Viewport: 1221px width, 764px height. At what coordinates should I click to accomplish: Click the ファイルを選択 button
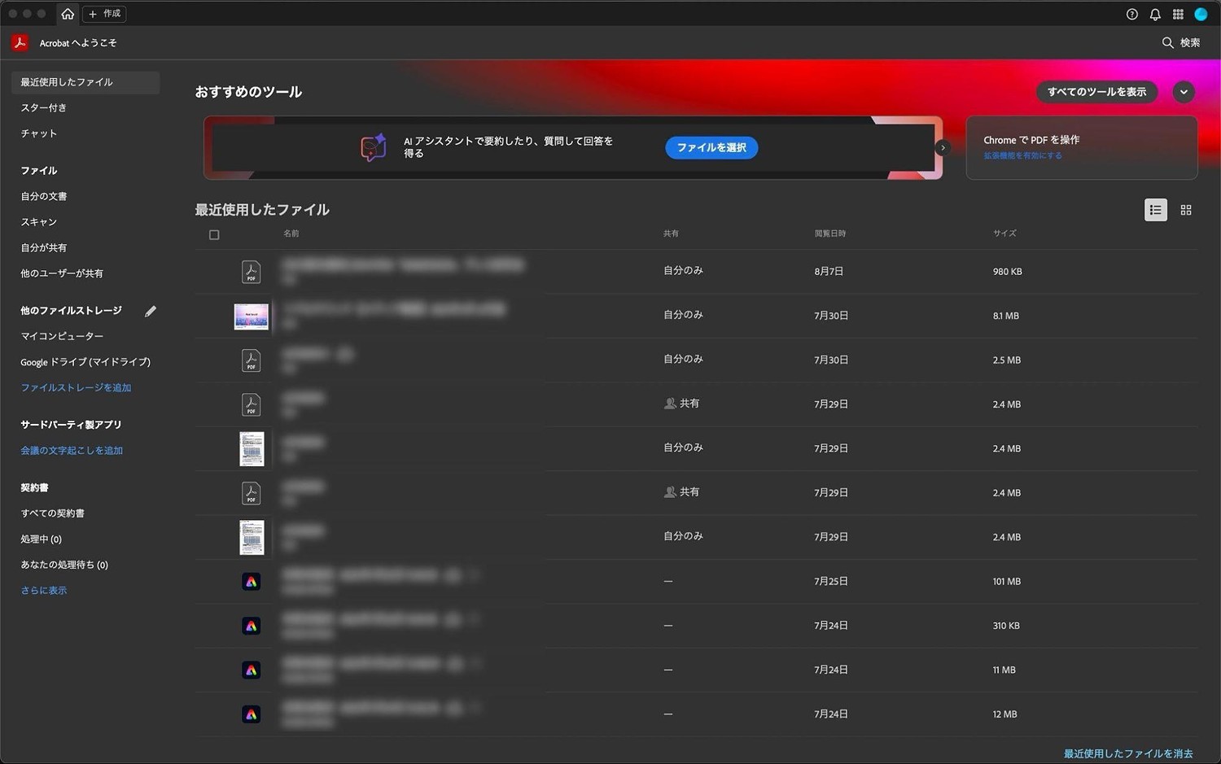pos(711,148)
